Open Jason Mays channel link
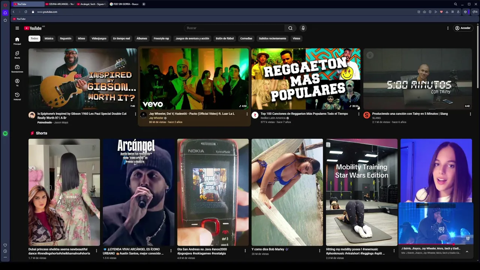 61,123
